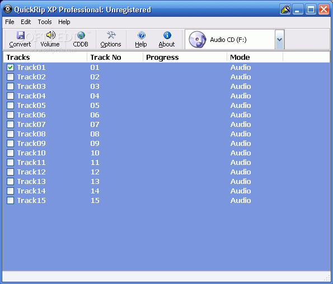Open the Tools menu
Screen dimensions: 333x284
pos(45,22)
